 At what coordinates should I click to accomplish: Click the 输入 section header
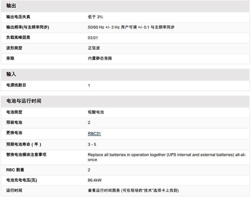pos(11,74)
